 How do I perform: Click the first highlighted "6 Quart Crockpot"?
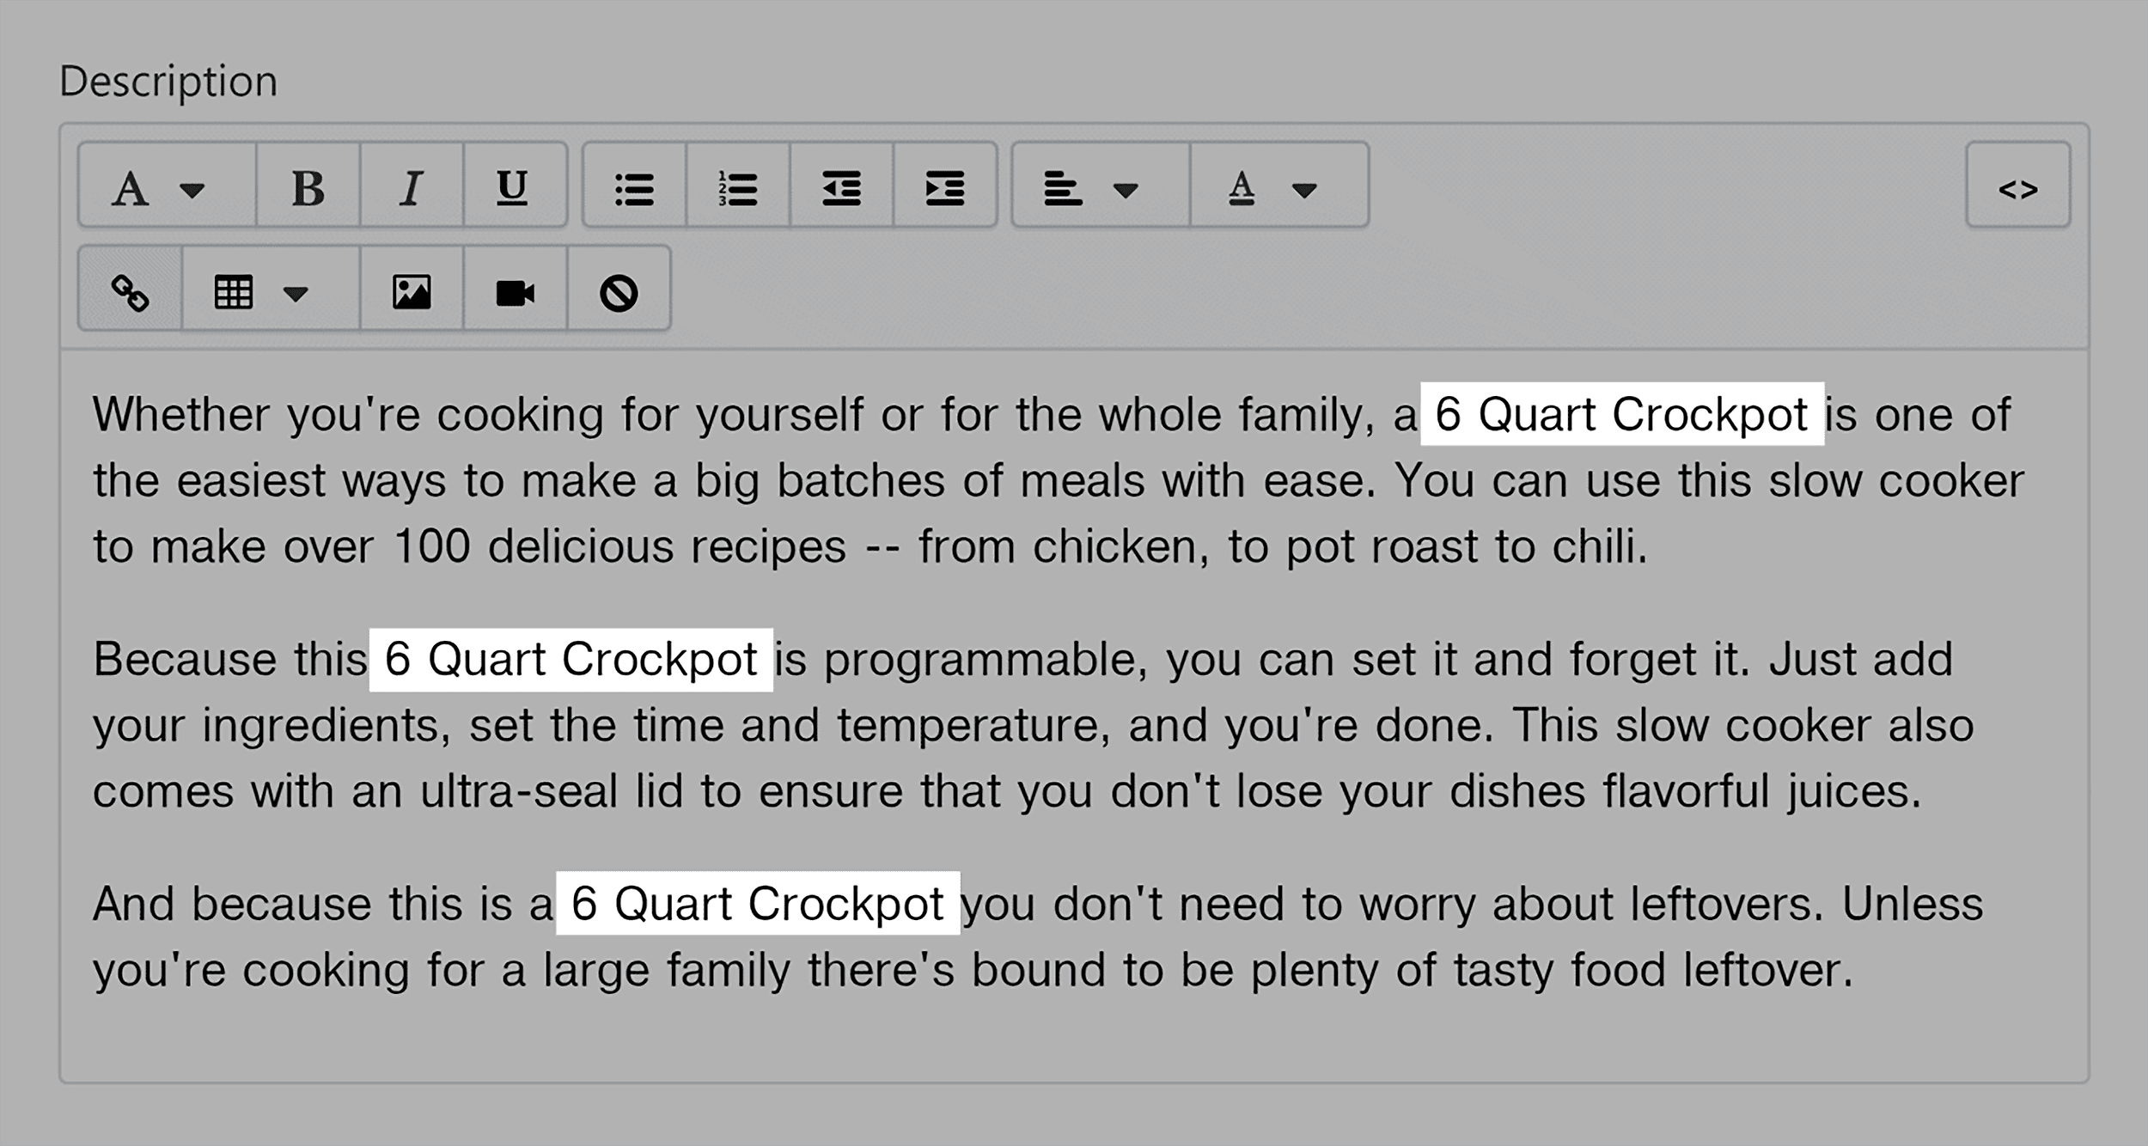pyautogui.click(x=1621, y=414)
